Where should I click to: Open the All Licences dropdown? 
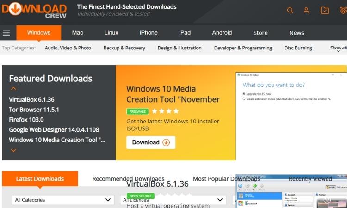[173, 200]
